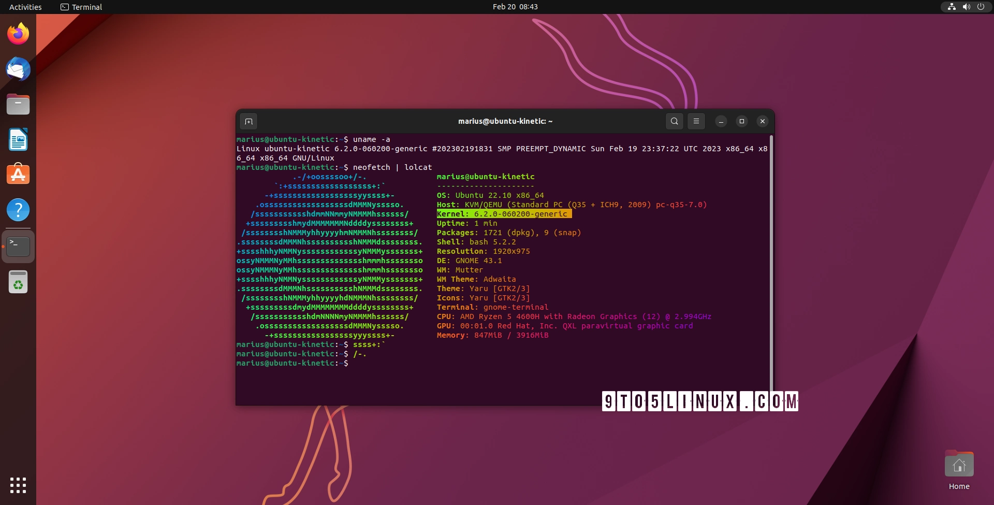
Task: Open the terminal hamburger menu
Action: click(x=696, y=121)
